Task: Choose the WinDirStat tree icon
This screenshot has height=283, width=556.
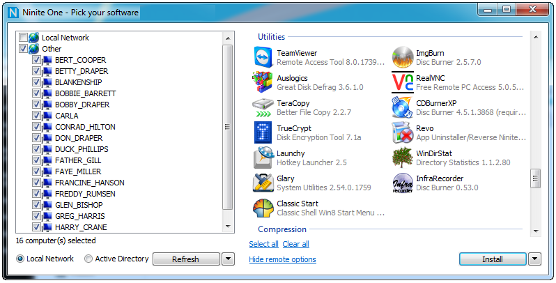Action: 403,158
